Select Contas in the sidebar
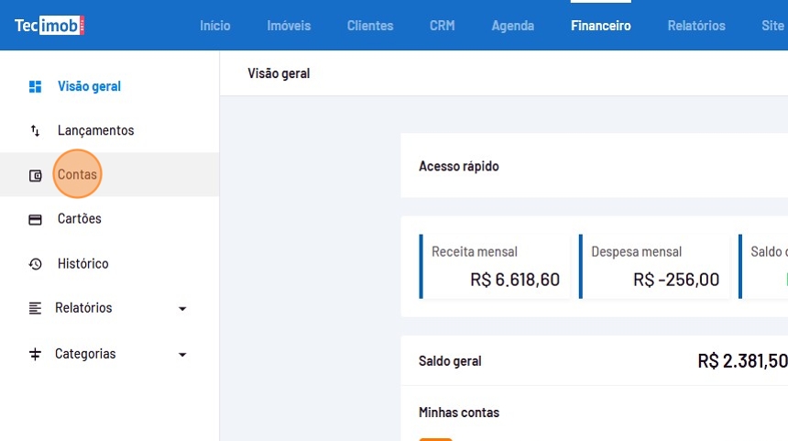The height and width of the screenshot is (441, 788). [x=77, y=175]
